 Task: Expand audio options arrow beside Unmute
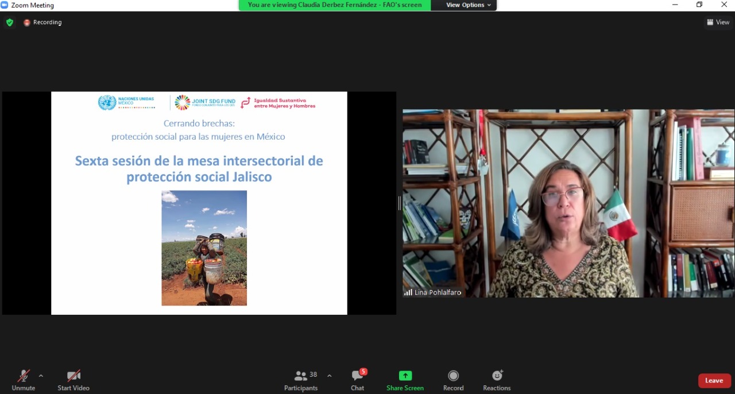[41, 376]
